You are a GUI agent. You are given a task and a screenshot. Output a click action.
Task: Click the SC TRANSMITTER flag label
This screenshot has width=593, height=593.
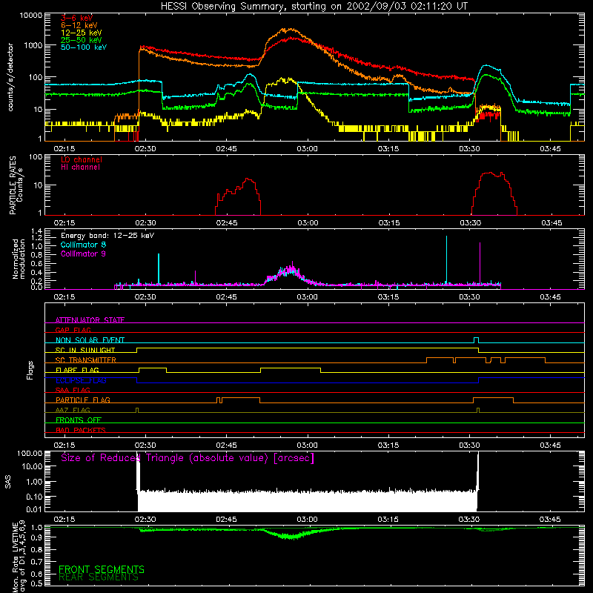point(86,360)
